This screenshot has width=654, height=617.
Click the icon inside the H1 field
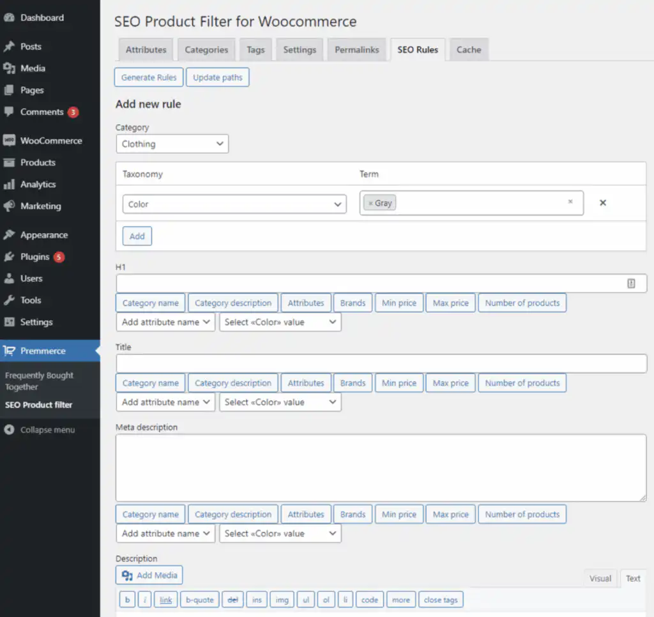tap(631, 284)
